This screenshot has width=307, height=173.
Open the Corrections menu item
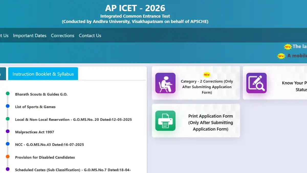tap(62, 36)
